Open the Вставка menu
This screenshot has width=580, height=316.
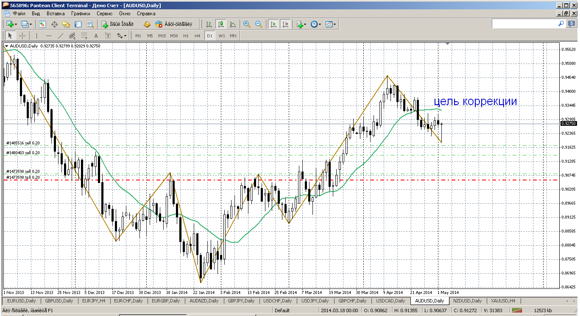(56, 14)
